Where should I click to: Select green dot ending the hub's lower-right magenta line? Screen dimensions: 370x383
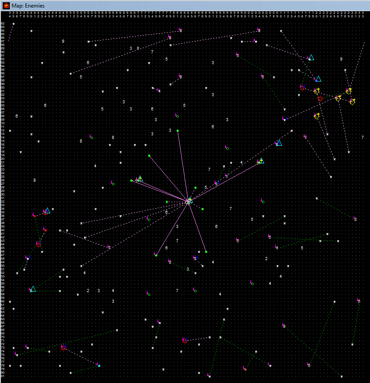(x=206, y=252)
